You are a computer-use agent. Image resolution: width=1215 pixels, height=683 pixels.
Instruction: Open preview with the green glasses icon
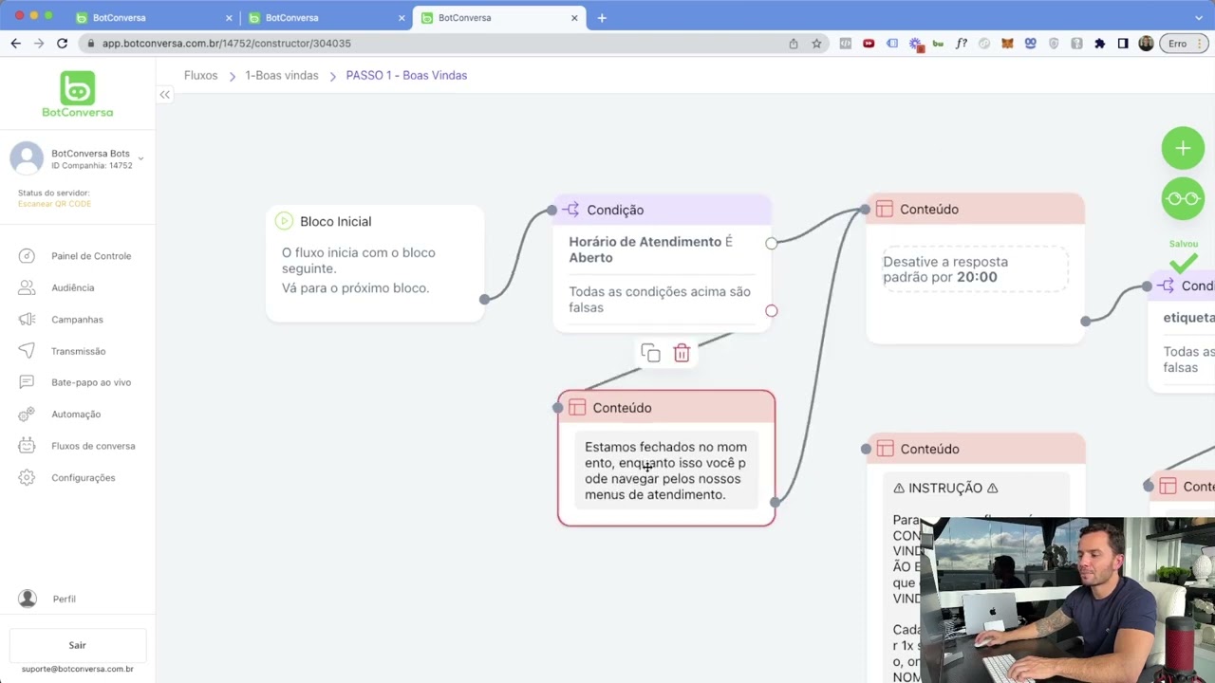[x=1183, y=198]
